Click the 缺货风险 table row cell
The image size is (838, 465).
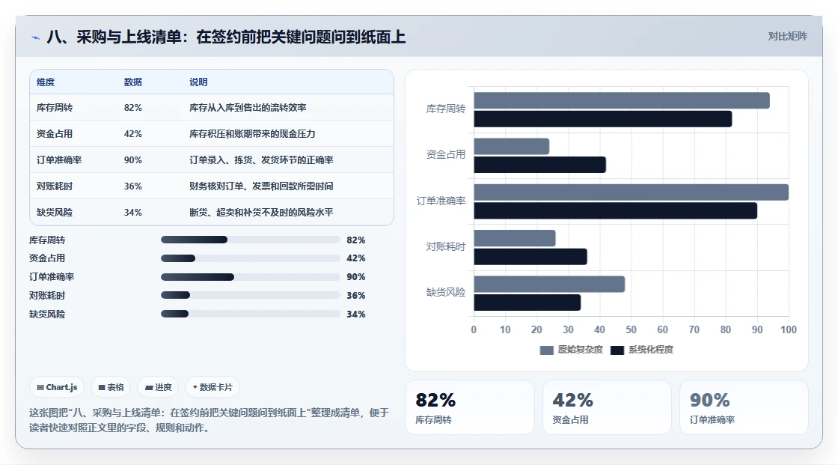click(55, 213)
